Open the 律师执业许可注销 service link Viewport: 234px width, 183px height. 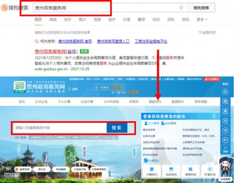tap(192, 148)
